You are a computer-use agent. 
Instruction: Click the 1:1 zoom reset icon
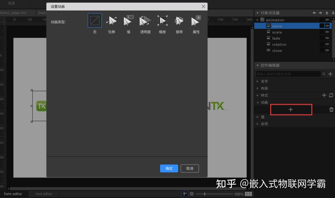click(x=248, y=194)
